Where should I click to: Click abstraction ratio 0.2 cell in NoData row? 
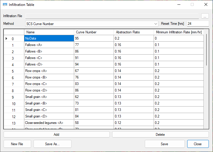point(134,38)
